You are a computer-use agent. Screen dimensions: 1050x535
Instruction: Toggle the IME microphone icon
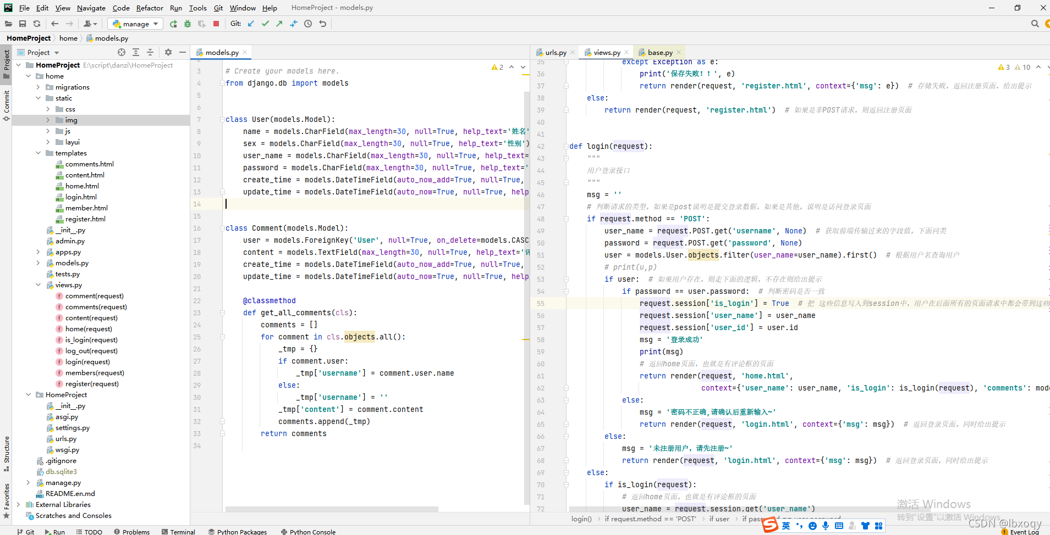[x=826, y=526]
